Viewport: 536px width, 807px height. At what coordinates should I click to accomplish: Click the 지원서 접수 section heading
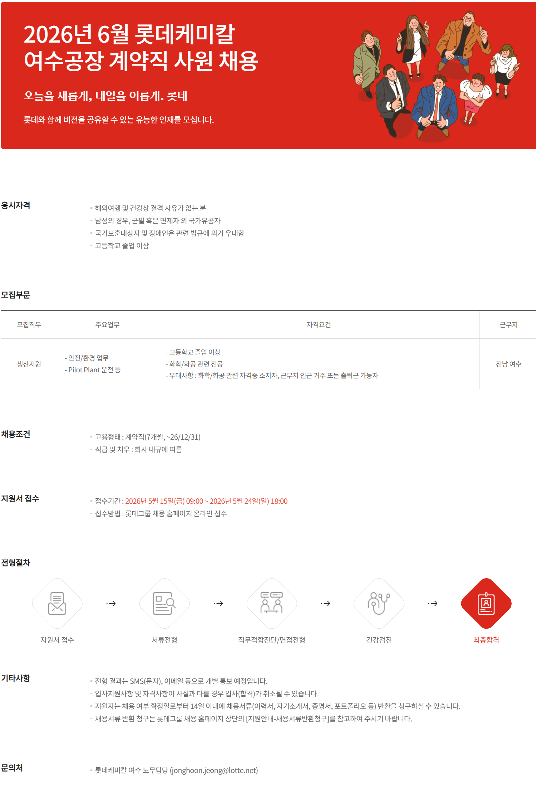pyautogui.click(x=20, y=499)
